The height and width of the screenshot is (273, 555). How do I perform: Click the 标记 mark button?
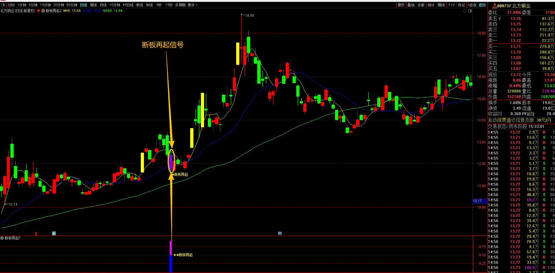[461, 5]
